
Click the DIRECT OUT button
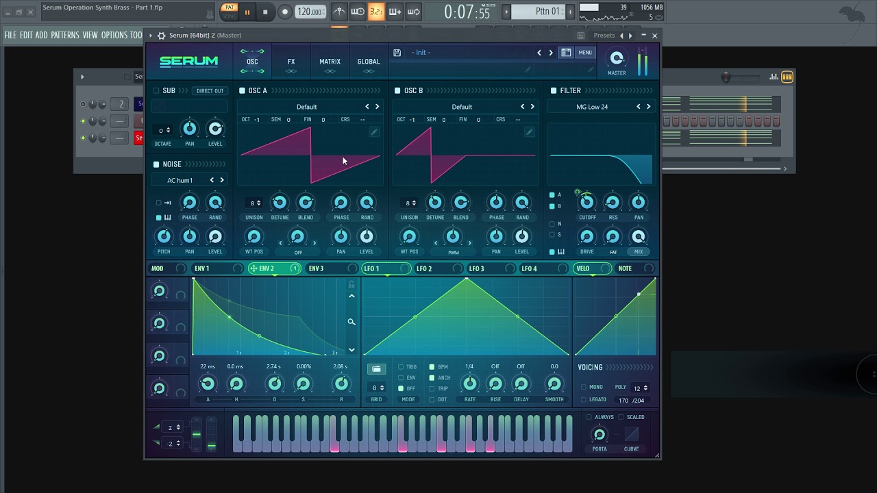coord(210,90)
